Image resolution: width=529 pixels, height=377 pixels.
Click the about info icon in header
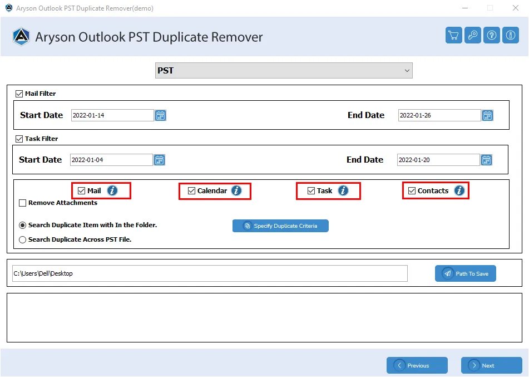coord(511,35)
